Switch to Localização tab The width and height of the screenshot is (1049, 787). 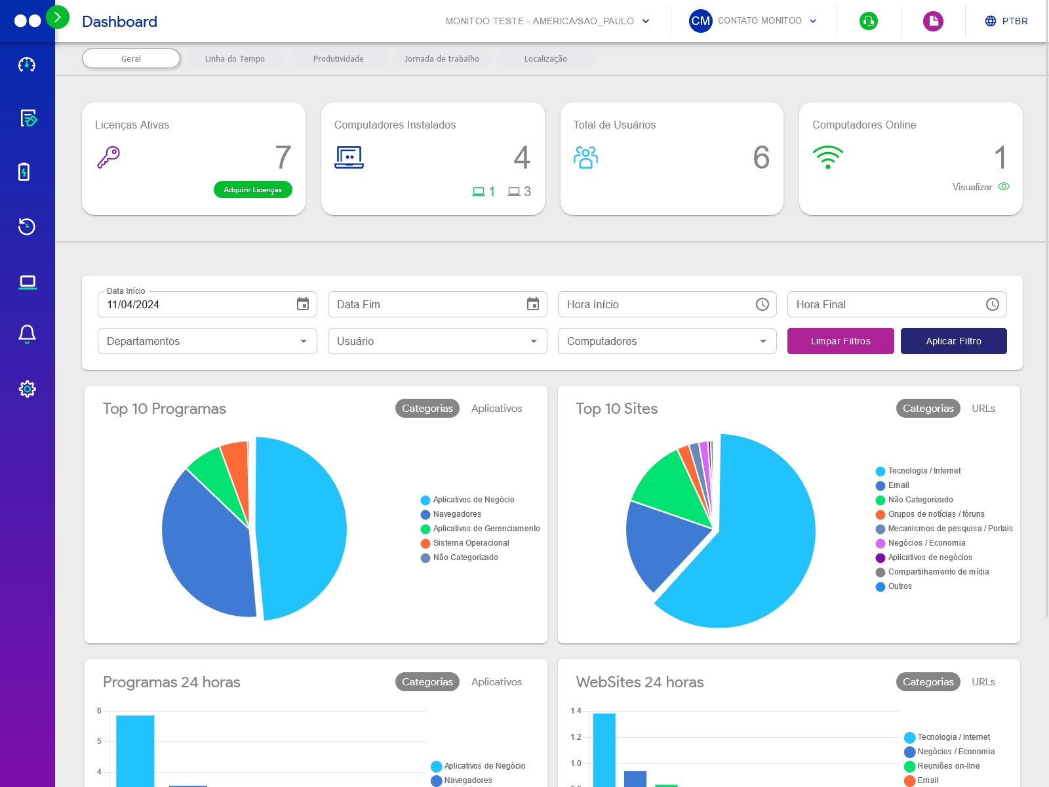click(545, 58)
